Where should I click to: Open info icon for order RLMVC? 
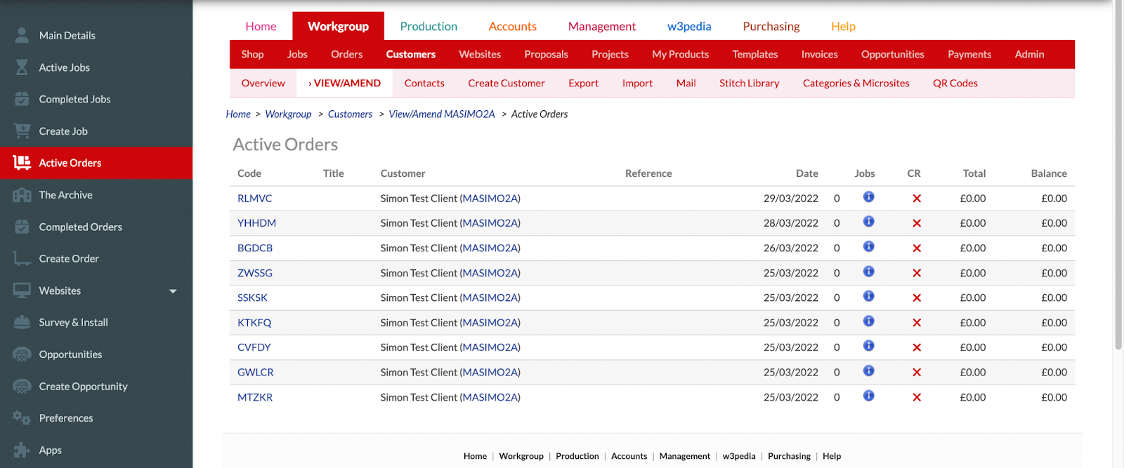pos(869,196)
